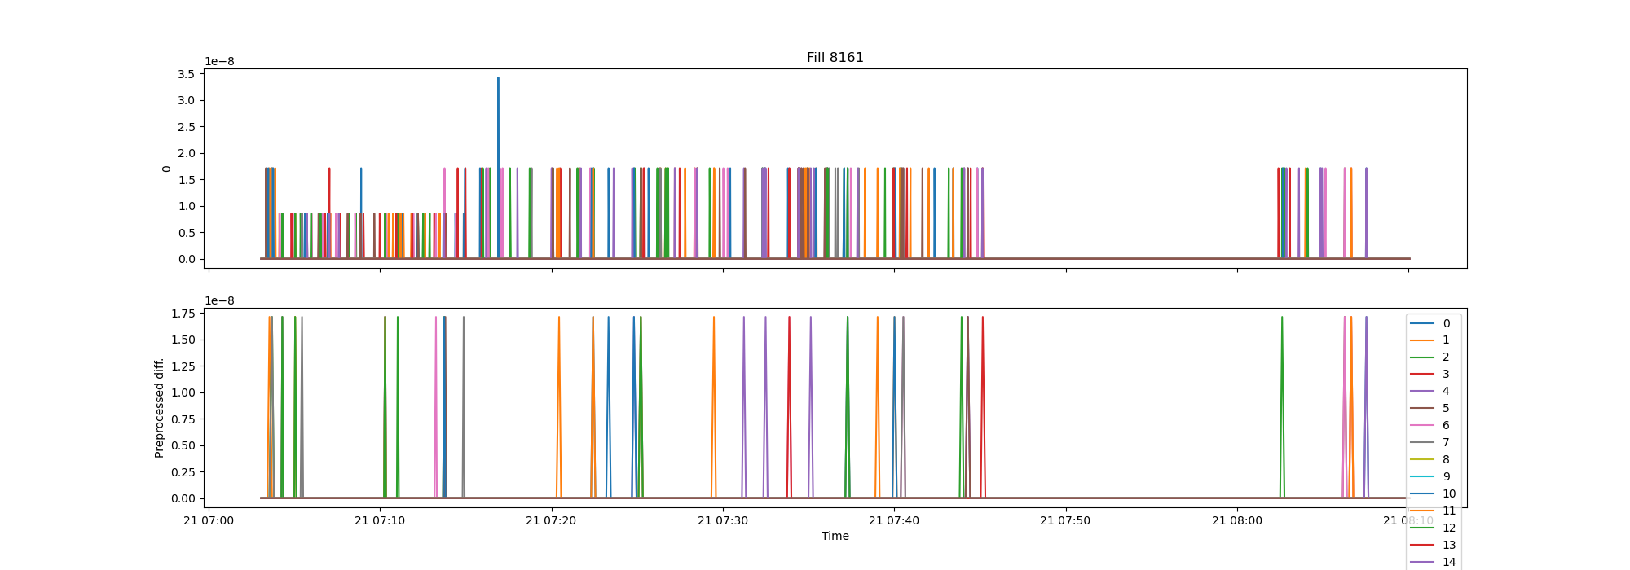Screen dimensions: 1630x570
Task: Pick the y-axis tick value "1.00"
Action: (x=183, y=393)
